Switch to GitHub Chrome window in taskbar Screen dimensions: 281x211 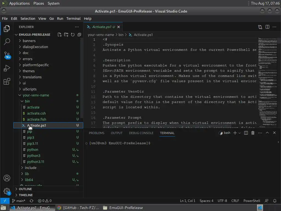pyautogui.click(x=78, y=208)
